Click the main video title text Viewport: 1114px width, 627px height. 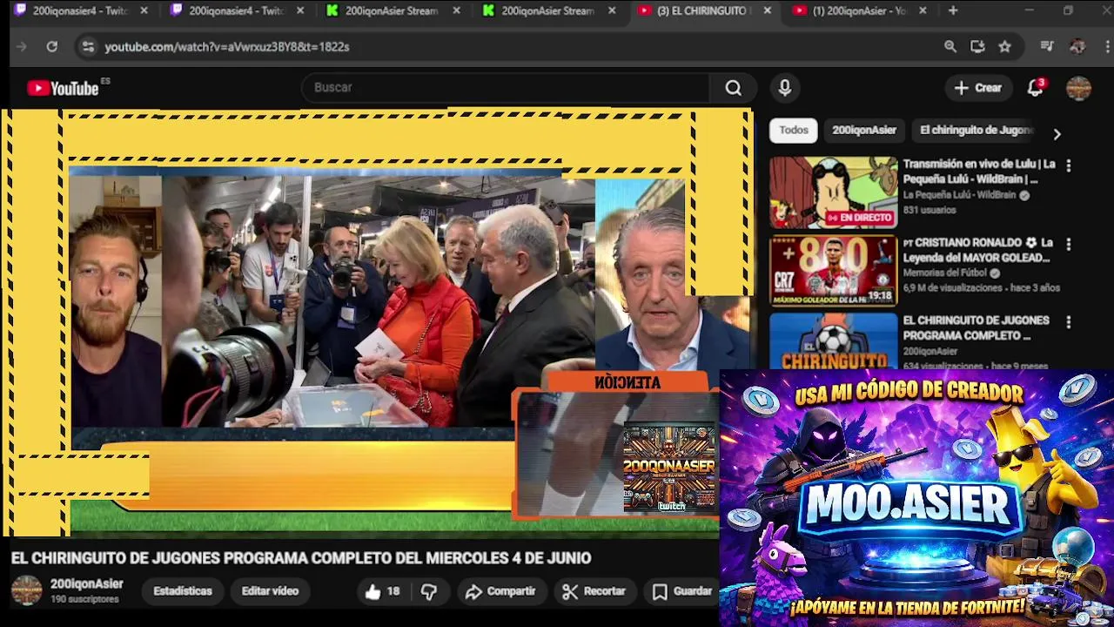point(301,558)
